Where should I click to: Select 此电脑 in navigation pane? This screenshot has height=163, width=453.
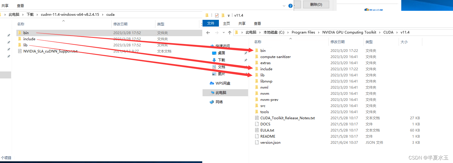[x=221, y=92]
